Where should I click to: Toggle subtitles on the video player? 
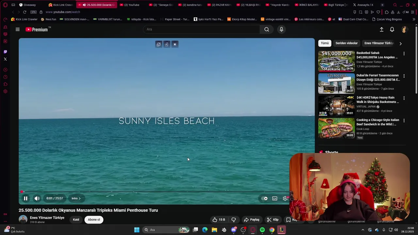coord(275,198)
